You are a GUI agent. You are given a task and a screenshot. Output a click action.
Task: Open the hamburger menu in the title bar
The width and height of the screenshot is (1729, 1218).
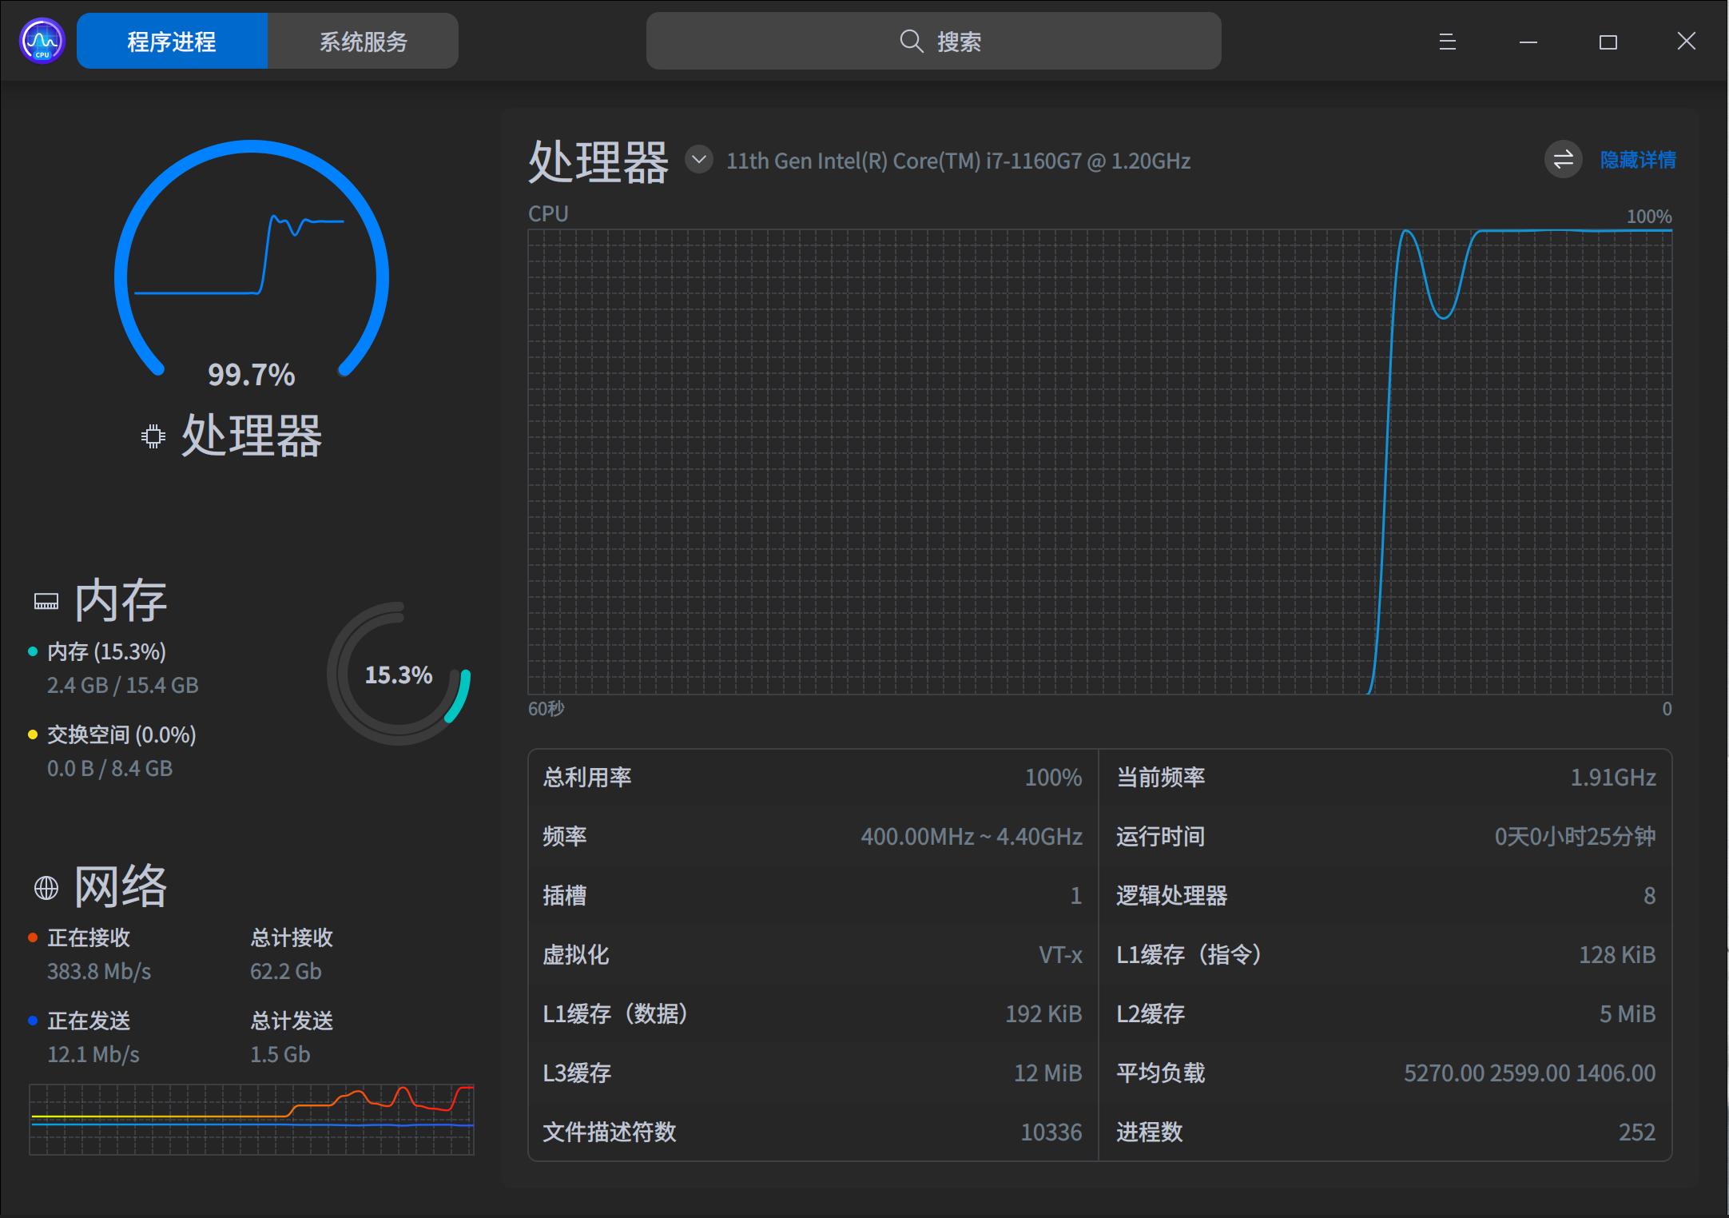pos(1446,41)
